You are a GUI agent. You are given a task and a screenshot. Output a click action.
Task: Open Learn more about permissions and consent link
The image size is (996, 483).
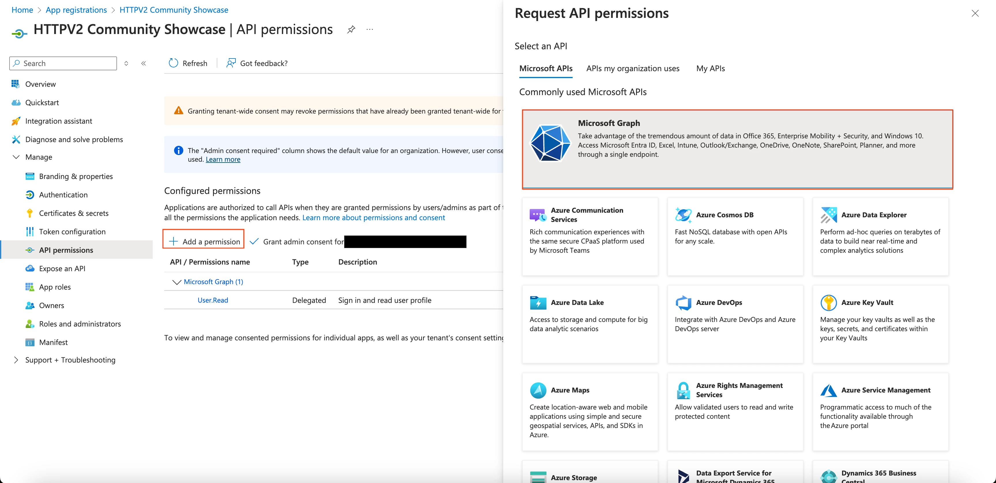pos(373,218)
